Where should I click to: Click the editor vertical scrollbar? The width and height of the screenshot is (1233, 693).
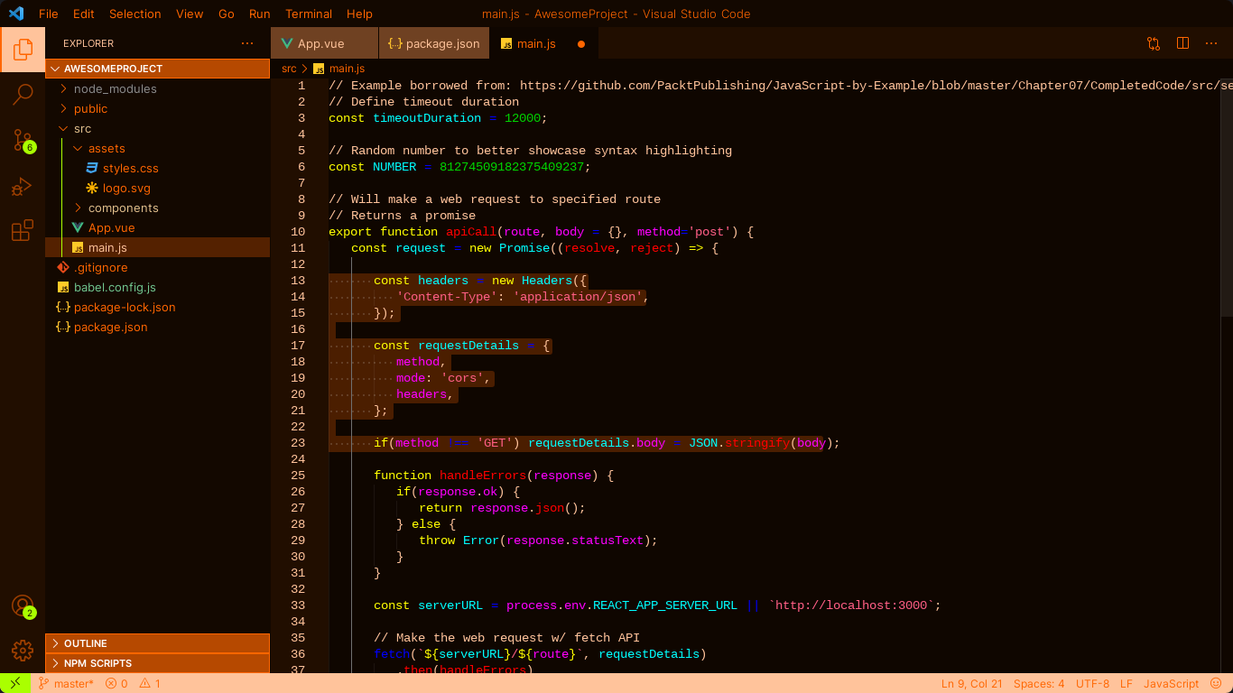tap(1227, 197)
